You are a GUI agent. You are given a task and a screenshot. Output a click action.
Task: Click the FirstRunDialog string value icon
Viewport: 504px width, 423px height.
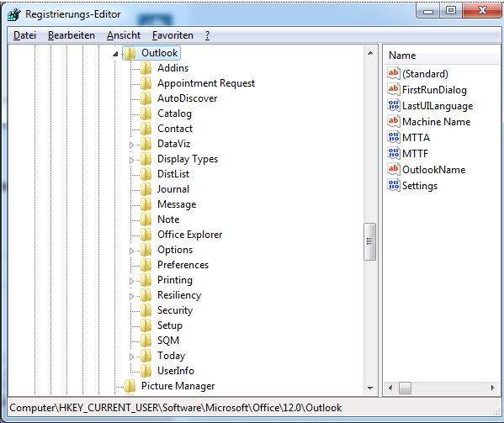coord(394,89)
